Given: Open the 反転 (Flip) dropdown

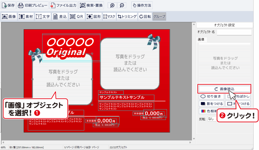Looking at the screenshot, I should coord(212,118).
